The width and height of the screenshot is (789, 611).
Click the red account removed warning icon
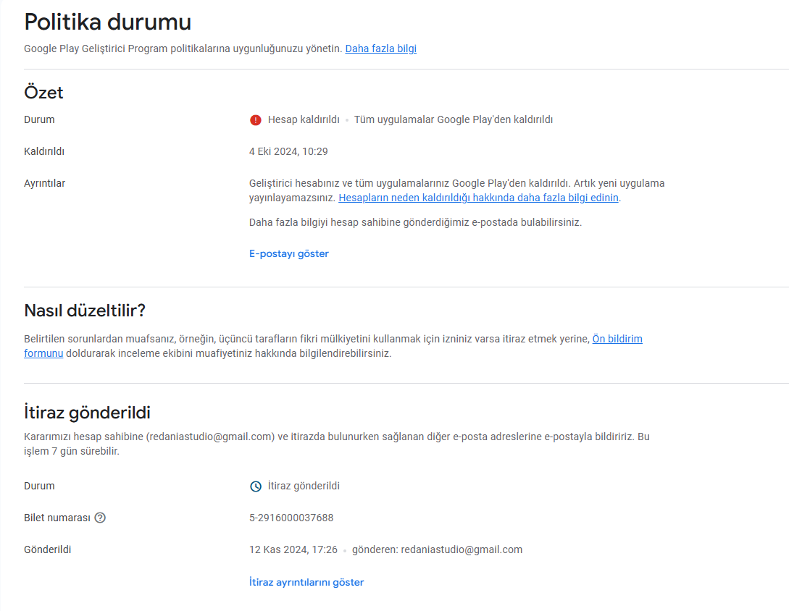pos(256,120)
